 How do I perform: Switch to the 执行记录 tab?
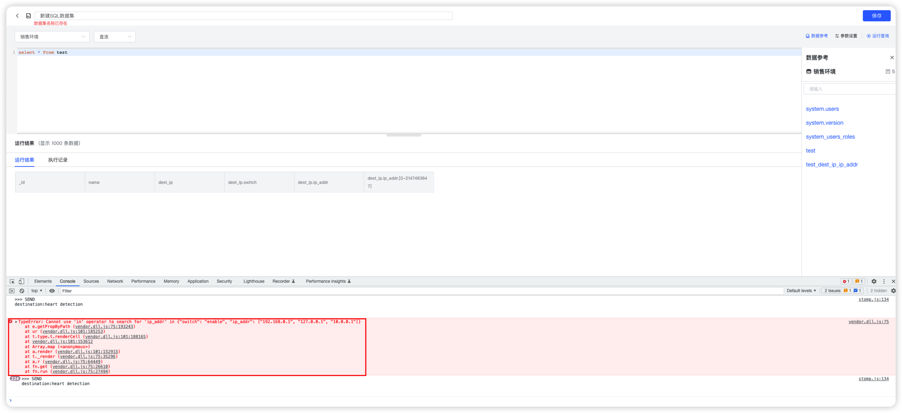58,160
